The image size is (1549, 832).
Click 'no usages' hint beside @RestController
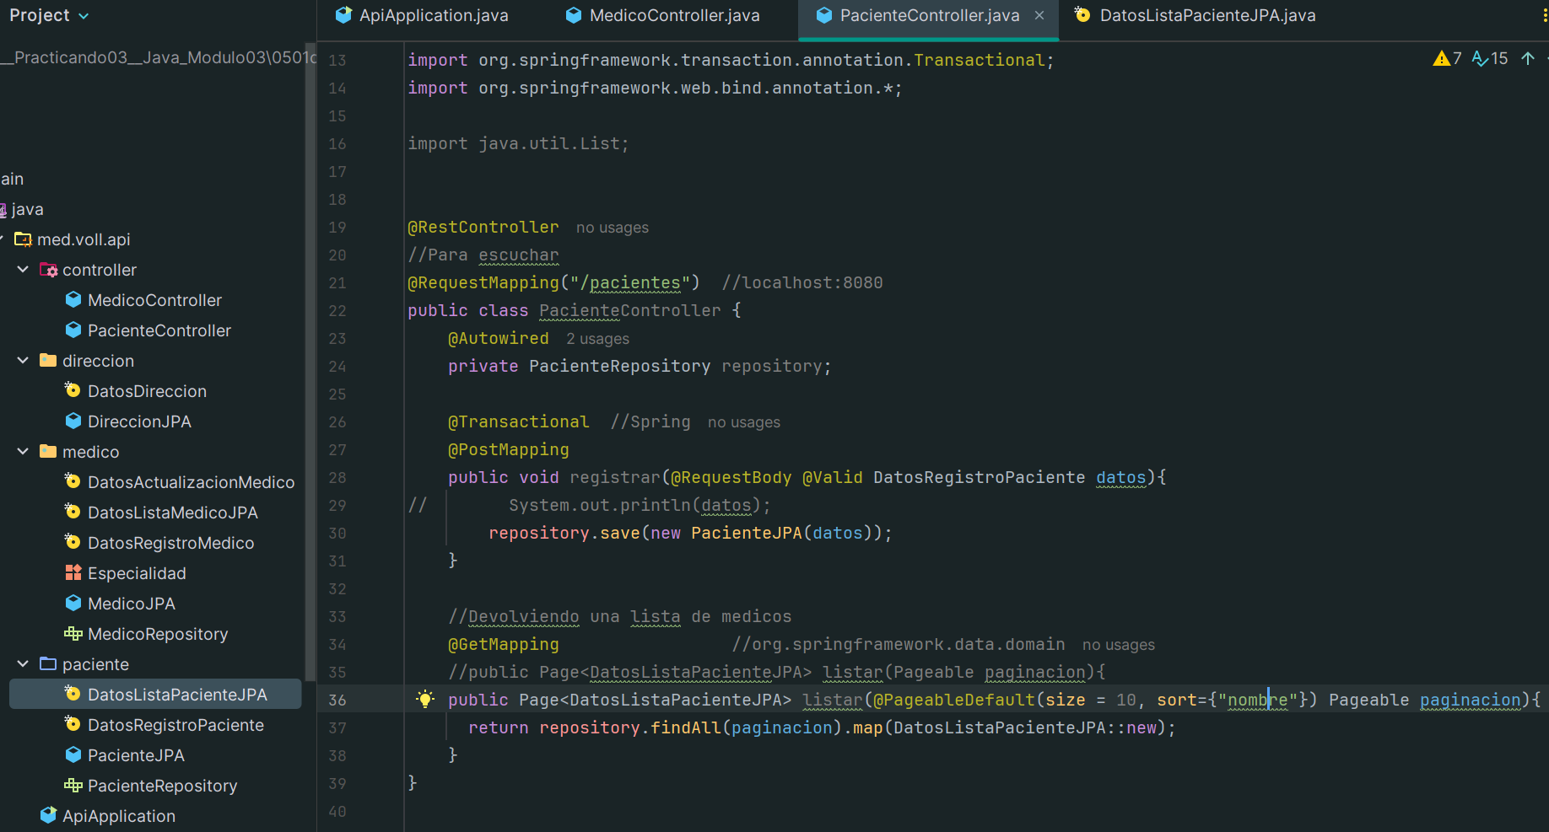coord(612,228)
